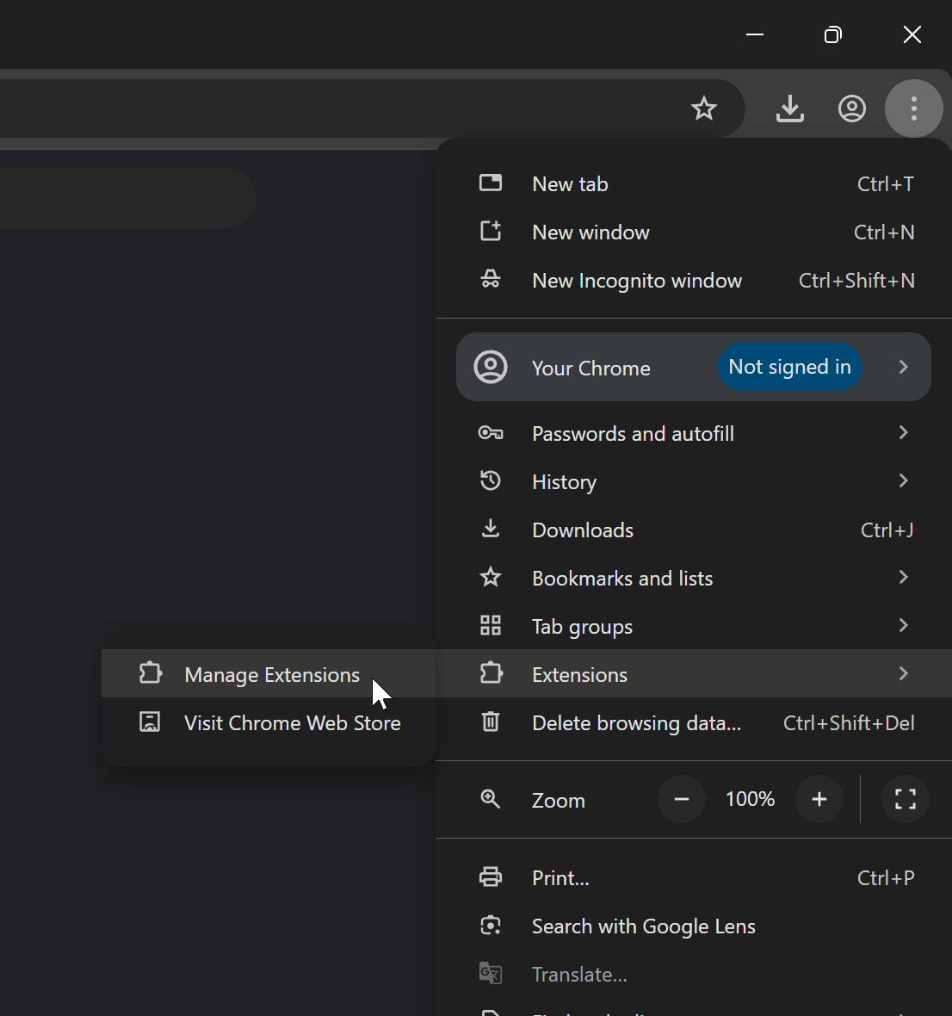Enter fullscreen mode using the fullscreen icon
This screenshot has width=952, height=1016.
[x=905, y=799]
